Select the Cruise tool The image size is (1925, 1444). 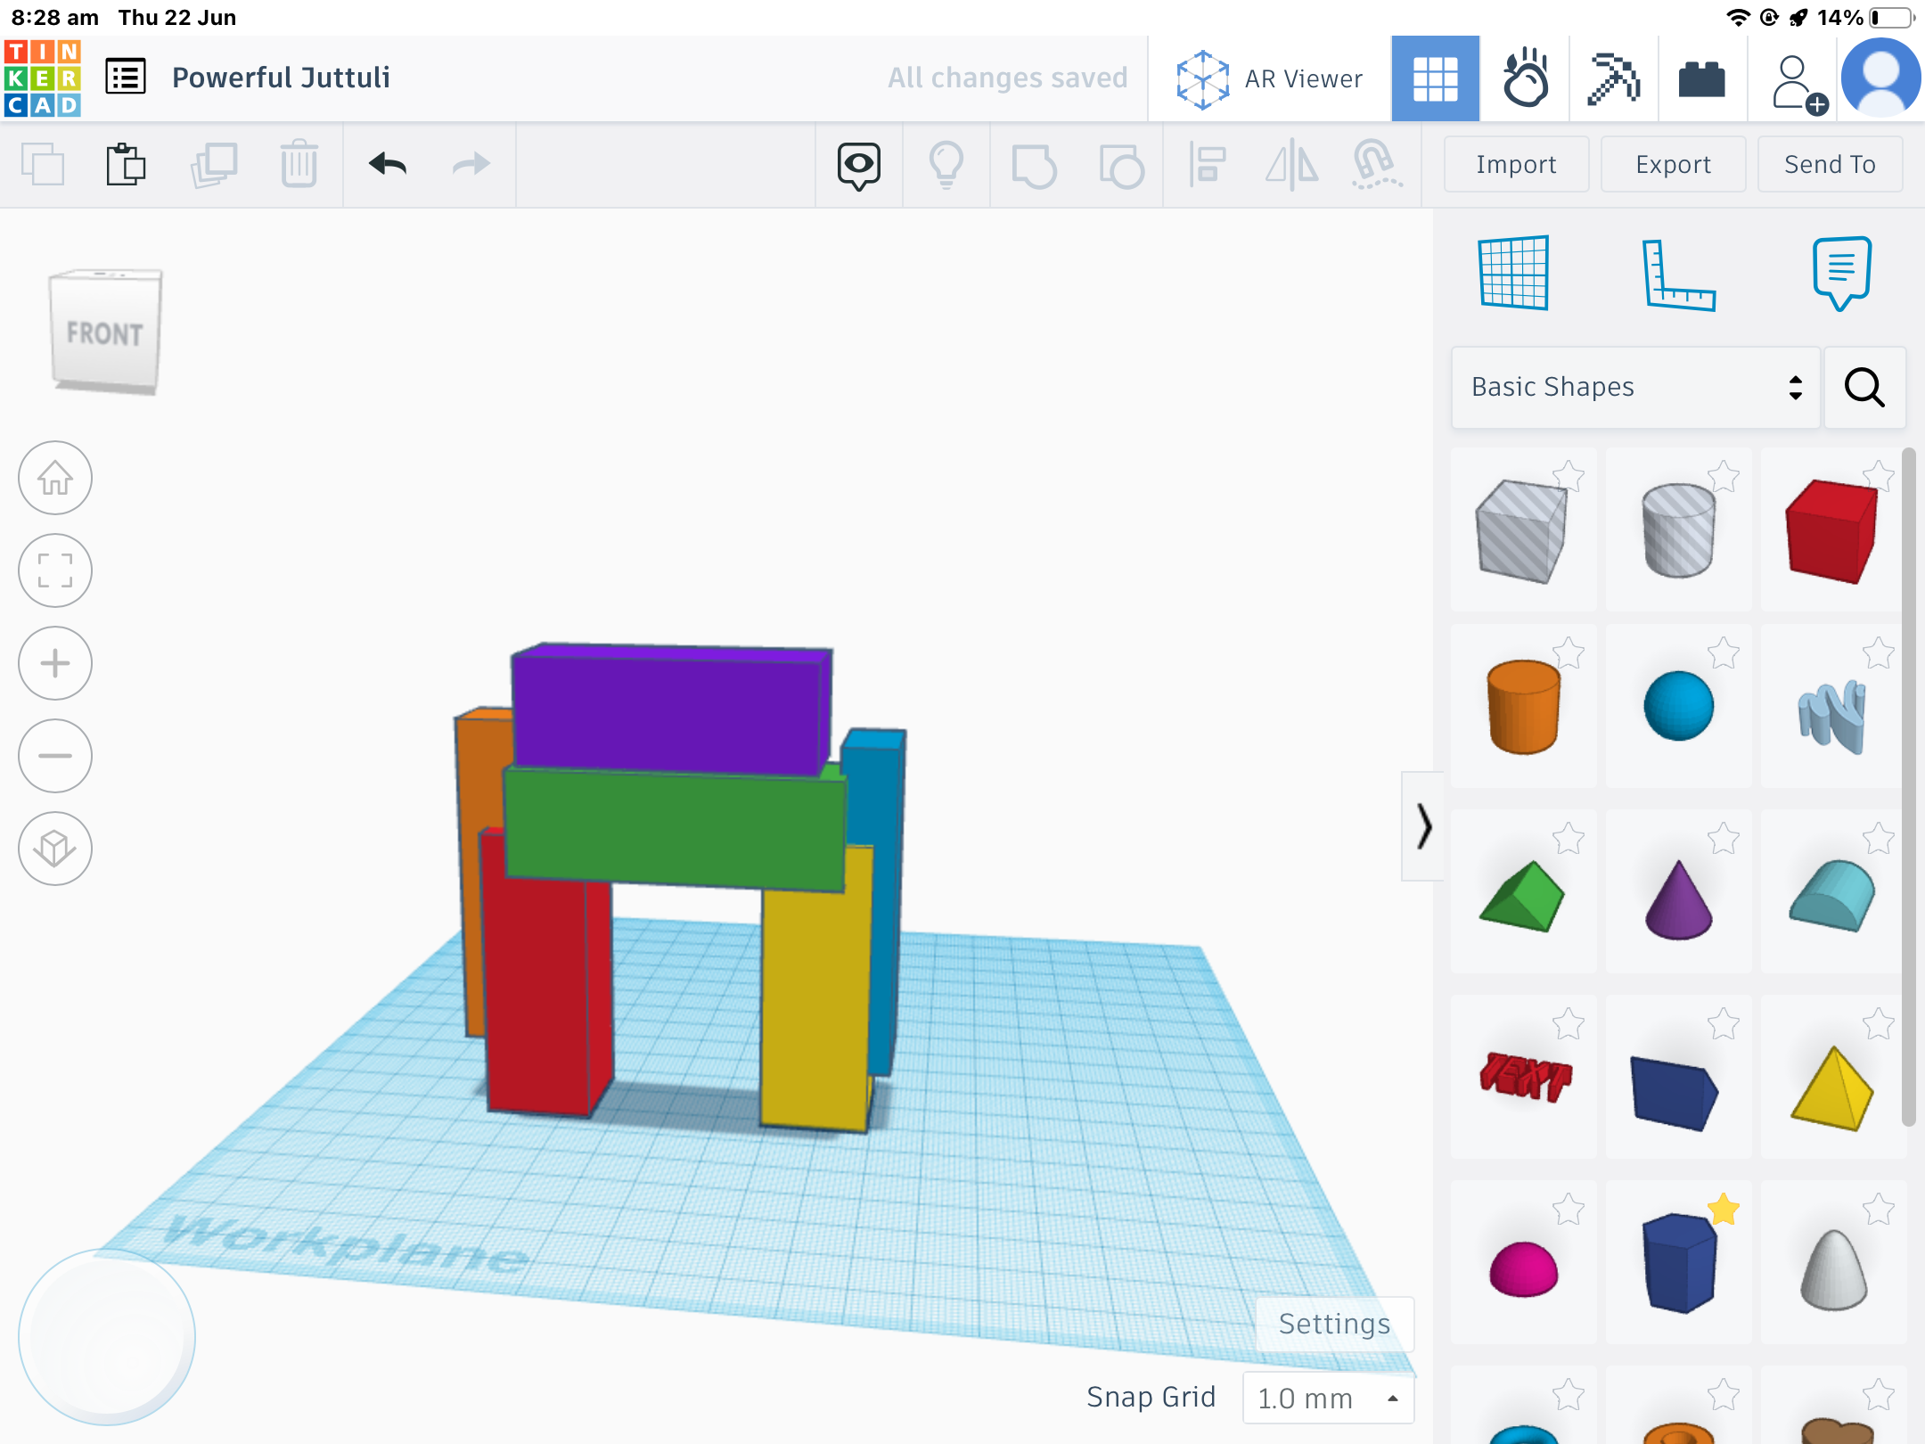[x=1377, y=166]
